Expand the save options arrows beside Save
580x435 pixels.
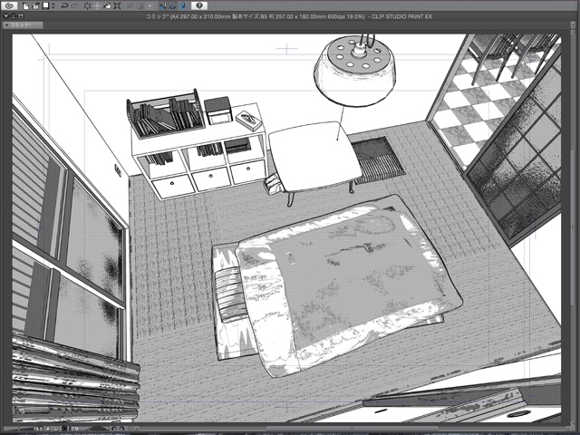[53, 6]
